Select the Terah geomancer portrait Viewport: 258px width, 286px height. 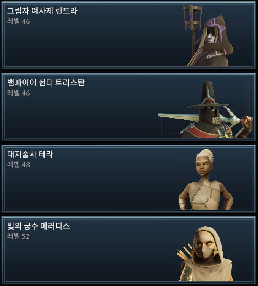click(206, 180)
